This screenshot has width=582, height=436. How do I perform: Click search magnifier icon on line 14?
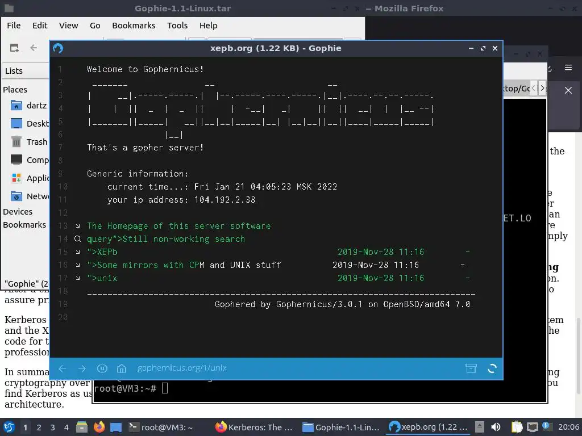coord(77,239)
